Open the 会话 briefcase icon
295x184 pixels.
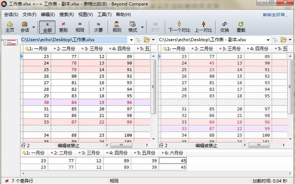(25, 27)
